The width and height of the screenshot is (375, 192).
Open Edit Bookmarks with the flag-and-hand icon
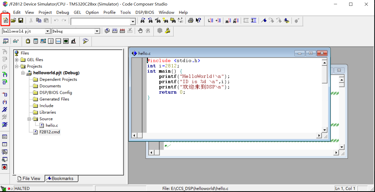(287, 20)
